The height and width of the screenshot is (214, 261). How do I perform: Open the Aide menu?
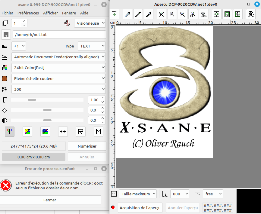click(x=84, y=13)
